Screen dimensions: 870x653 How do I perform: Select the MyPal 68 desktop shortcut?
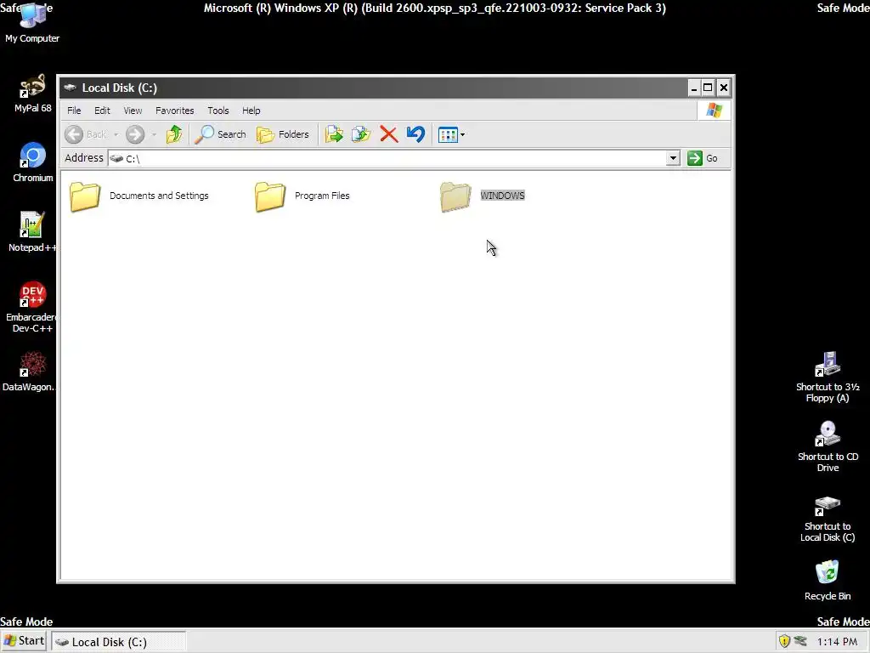click(x=32, y=94)
